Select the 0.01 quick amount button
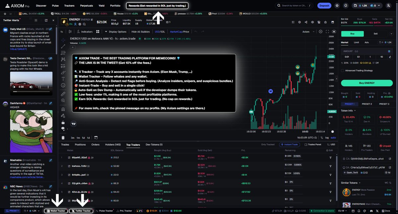The image size is (398, 214). 347,57
